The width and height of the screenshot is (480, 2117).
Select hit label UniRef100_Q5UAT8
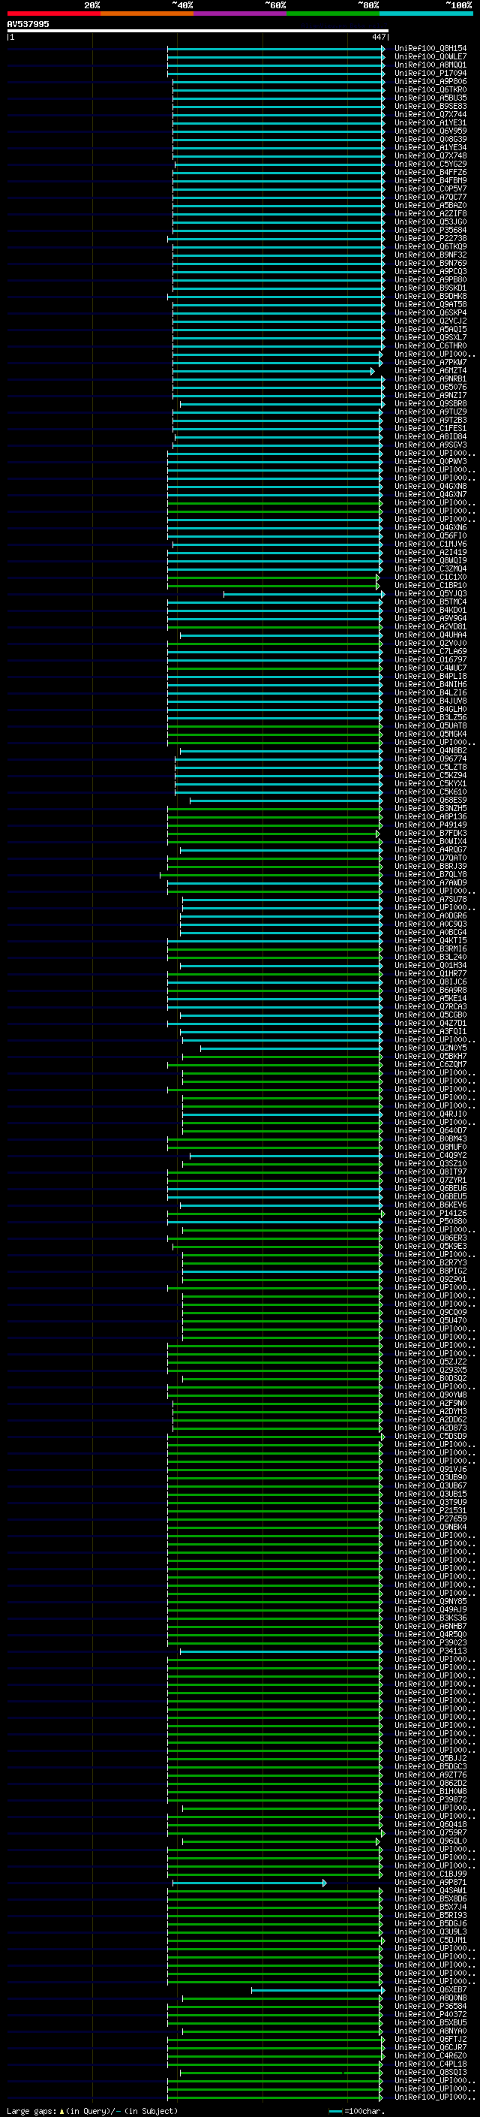[430, 725]
